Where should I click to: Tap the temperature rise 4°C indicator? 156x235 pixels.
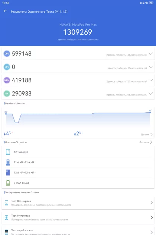point(8,134)
